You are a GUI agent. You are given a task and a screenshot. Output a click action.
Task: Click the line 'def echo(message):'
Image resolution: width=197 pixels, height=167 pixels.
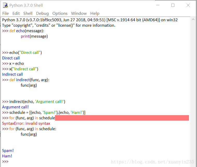tap(27, 31)
